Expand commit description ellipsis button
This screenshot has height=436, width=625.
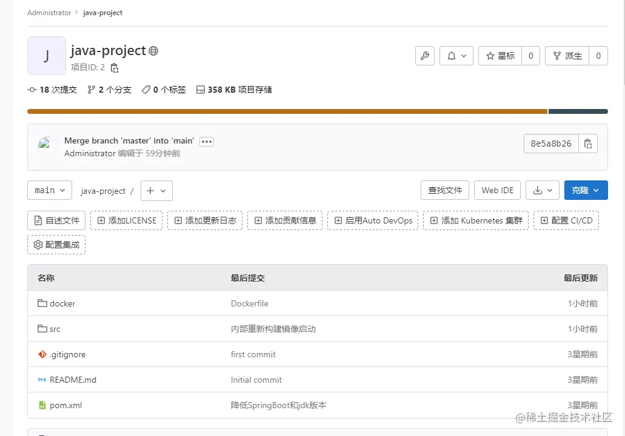coord(207,141)
